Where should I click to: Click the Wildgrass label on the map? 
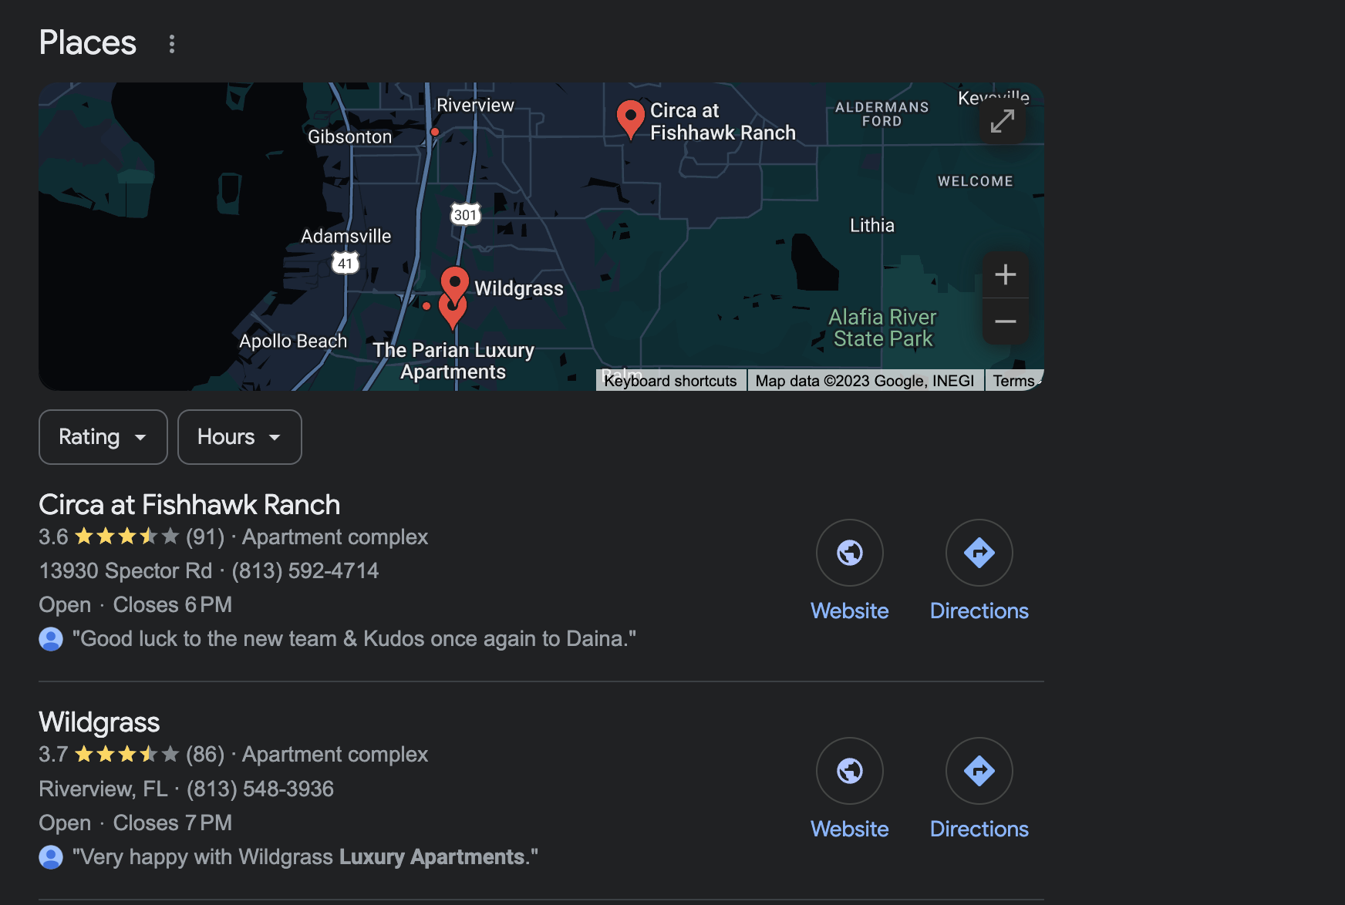click(x=519, y=288)
